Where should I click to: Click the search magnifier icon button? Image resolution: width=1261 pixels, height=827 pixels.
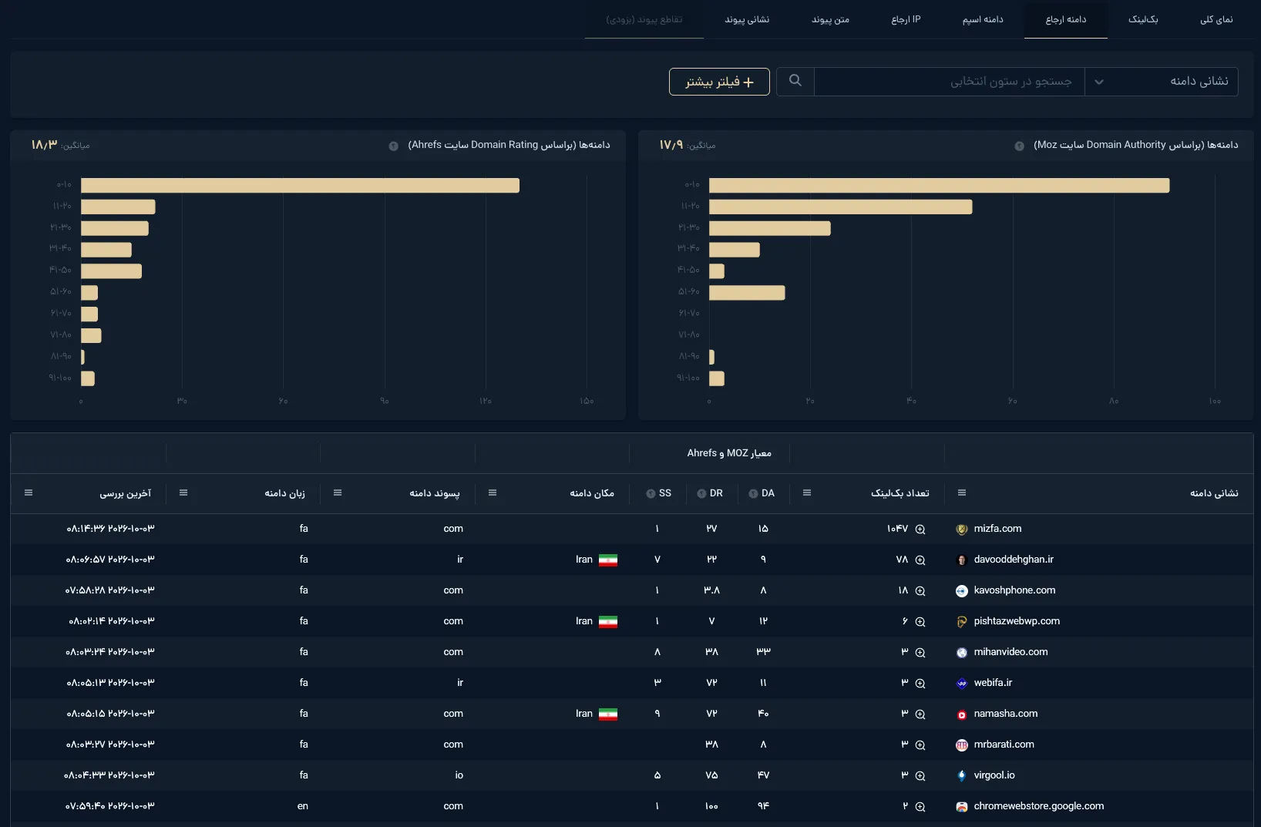pyautogui.click(x=795, y=81)
